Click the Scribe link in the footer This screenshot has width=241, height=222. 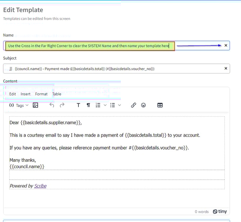click(40, 186)
